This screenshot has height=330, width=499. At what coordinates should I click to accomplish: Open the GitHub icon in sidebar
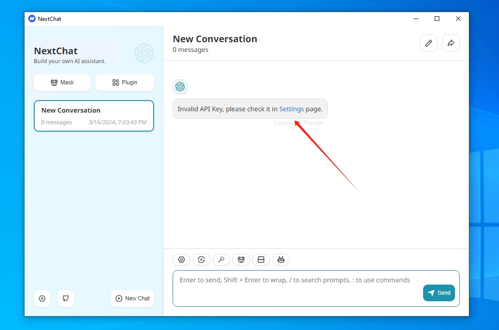click(66, 298)
